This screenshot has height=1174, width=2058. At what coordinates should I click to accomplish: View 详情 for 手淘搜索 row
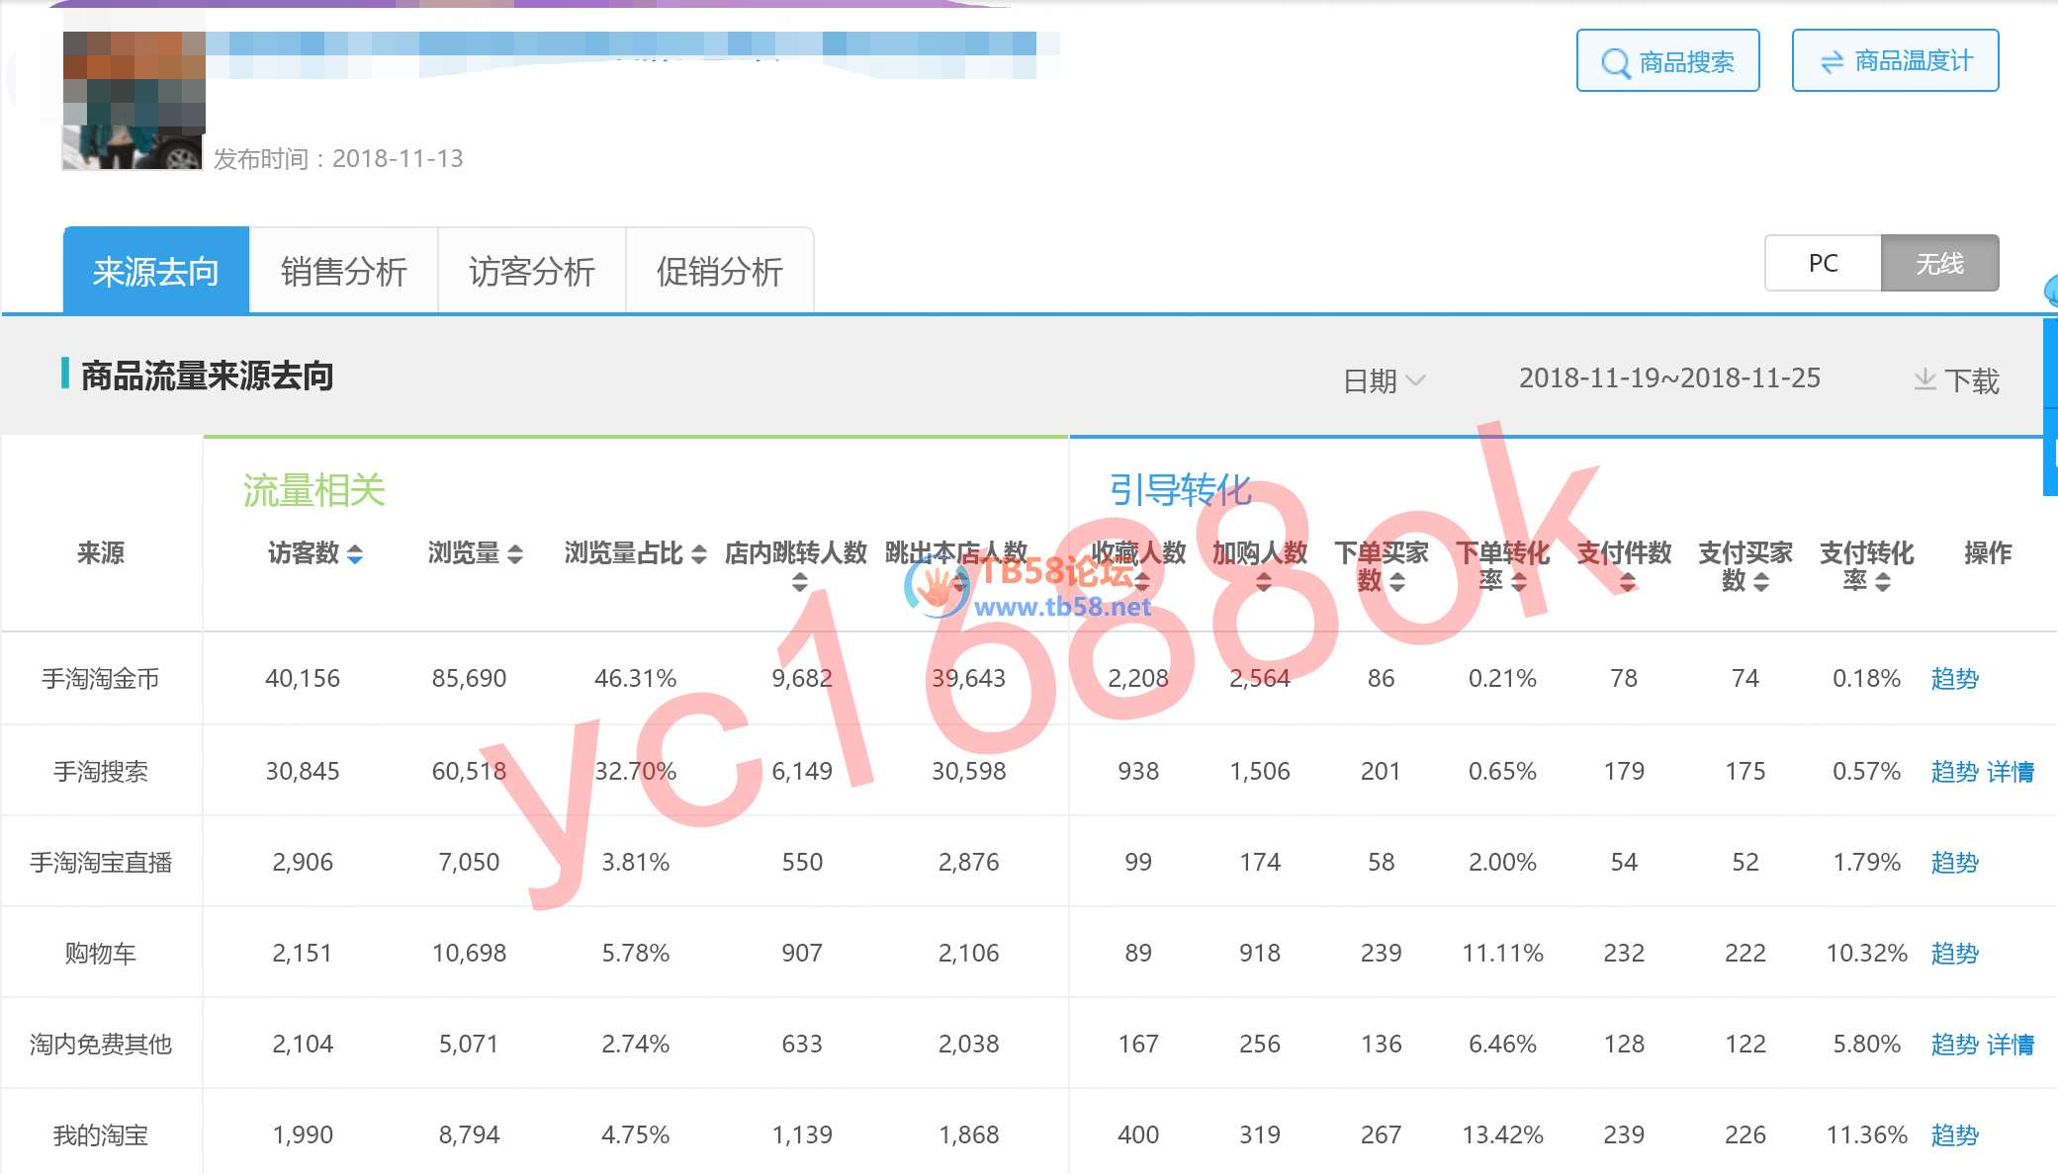pyautogui.click(x=2012, y=771)
